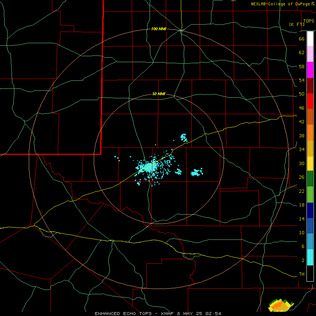The width and height of the screenshot is (316, 316).
Task: Click the legend label 34
Action: (302, 150)
